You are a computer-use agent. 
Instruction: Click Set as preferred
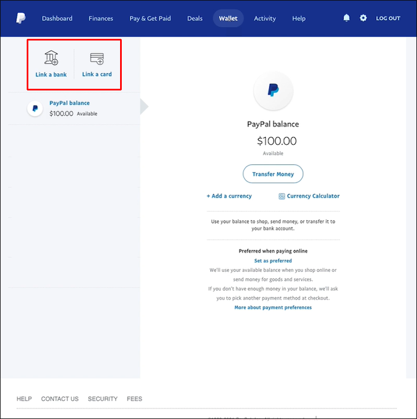(273, 260)
